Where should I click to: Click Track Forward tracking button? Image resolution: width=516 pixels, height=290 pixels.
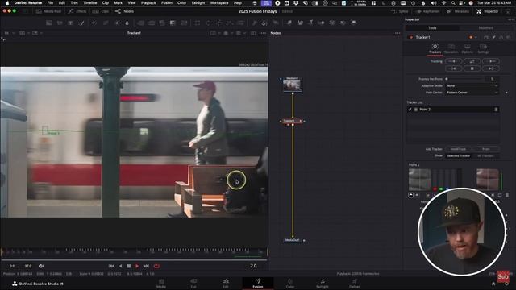point(491,61)
